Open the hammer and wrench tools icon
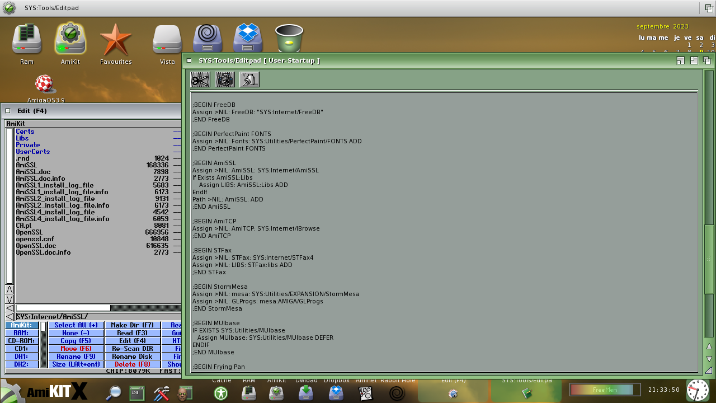This screenshot has height=403, width=716. [x=161, y=393]
